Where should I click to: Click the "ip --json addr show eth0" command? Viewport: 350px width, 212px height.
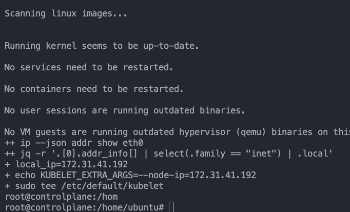tap(71, 143)
